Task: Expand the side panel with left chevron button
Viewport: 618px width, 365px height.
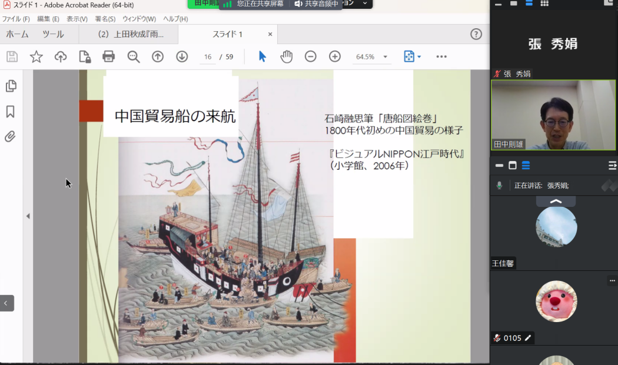Action: [6, 303]
